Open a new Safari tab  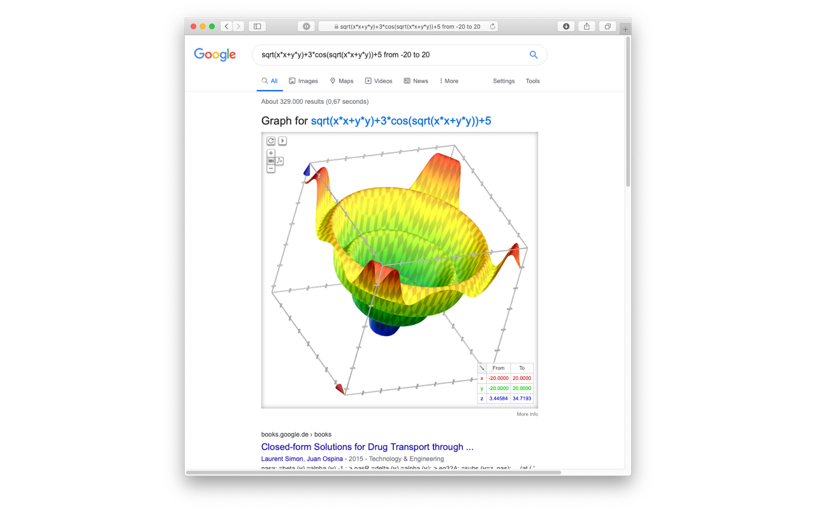point(625,29)
